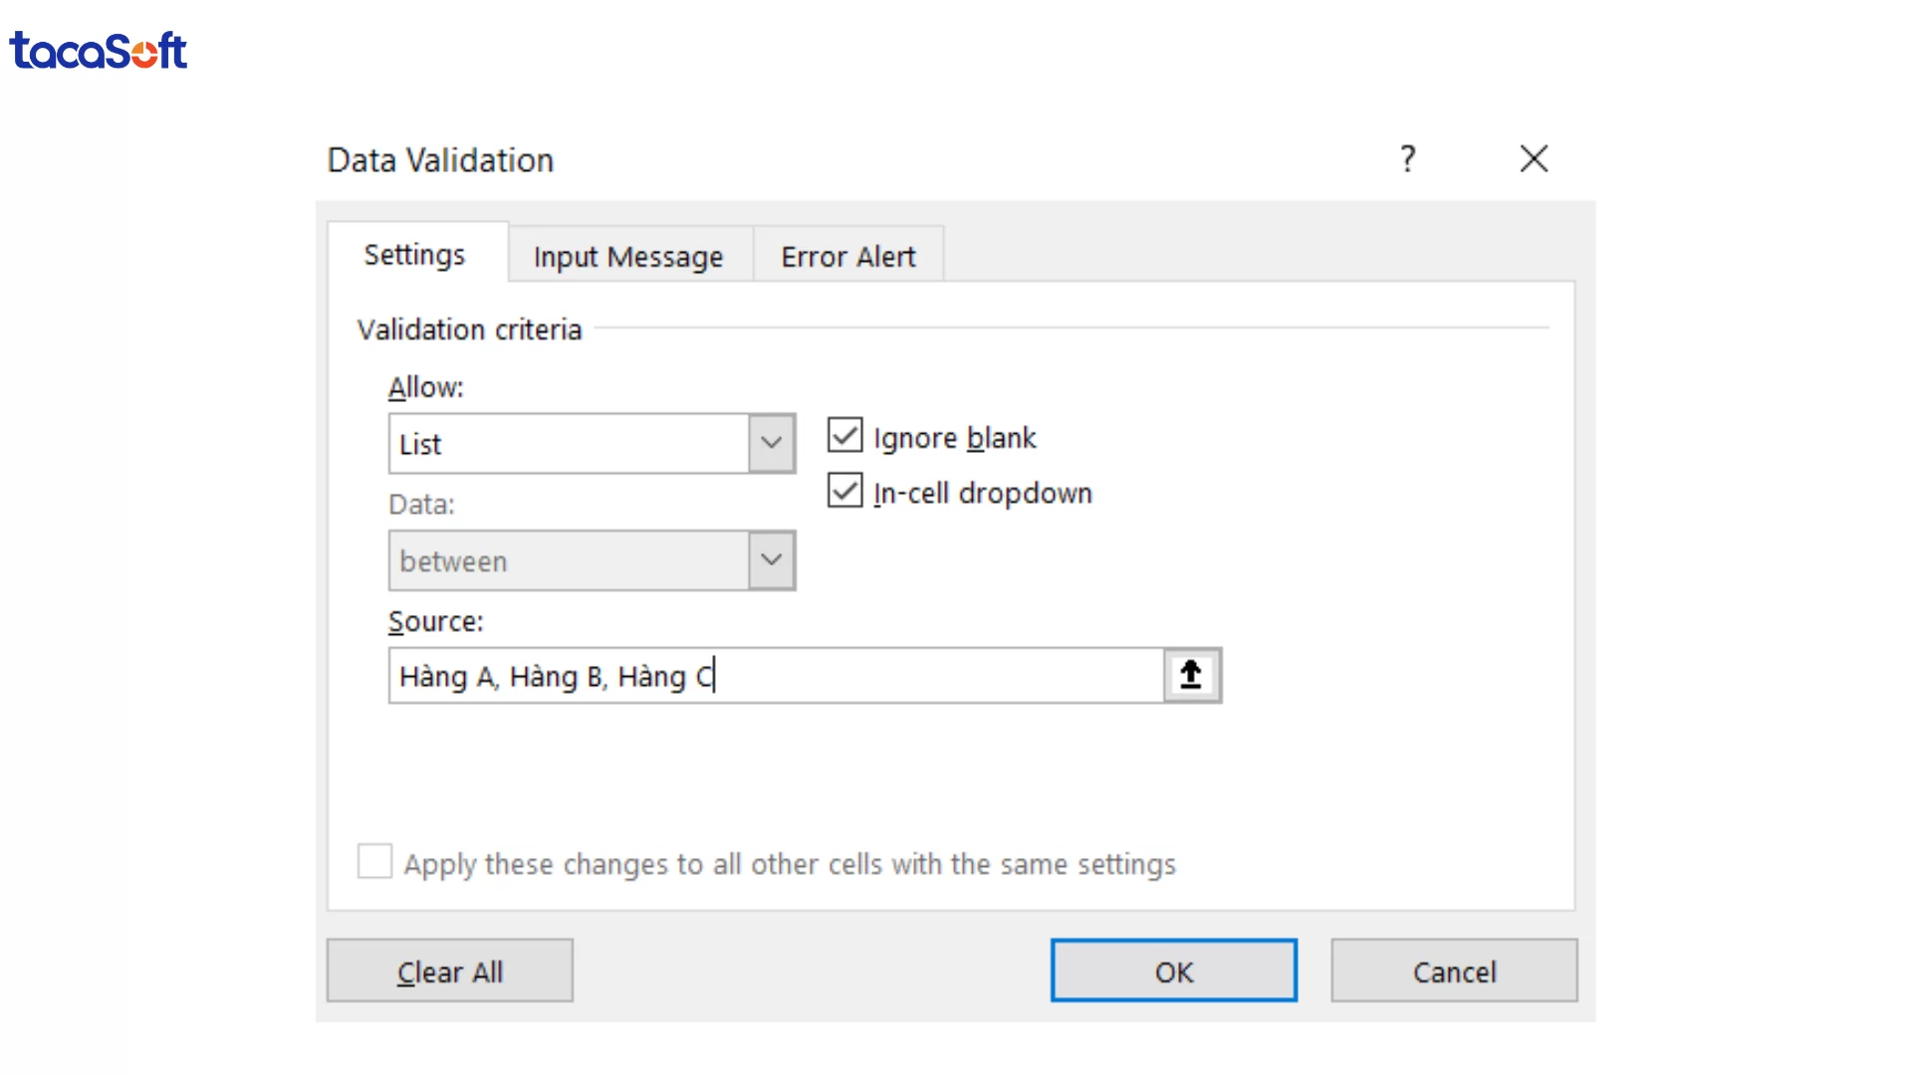Open the Allow dropdown arrow
This screenshot has width=1912, height=1075.
click(x=771, y=443)
